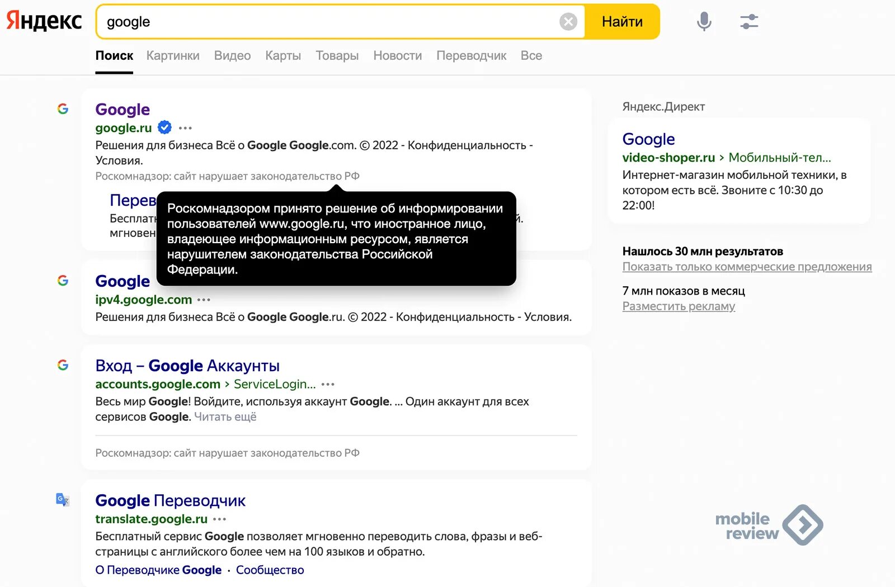
Task: Click the Яндекс.Директ label
Action: [x=663, y=106]
